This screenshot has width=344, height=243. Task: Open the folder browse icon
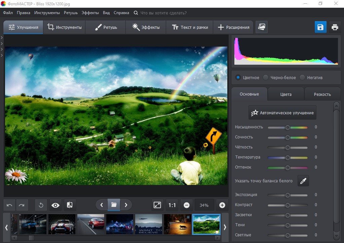114,205
